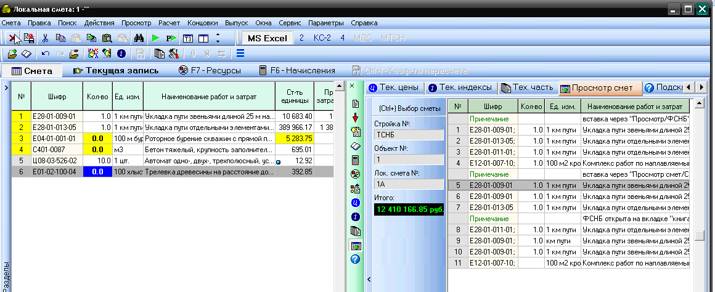Viewport: 715px width, 292px height.
Task: Click the blue Ц prices icon in vertical strip
Action: [356, 202]
